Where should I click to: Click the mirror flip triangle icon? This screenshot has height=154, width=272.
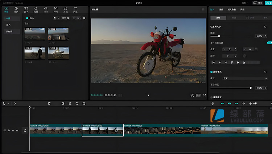70,103
